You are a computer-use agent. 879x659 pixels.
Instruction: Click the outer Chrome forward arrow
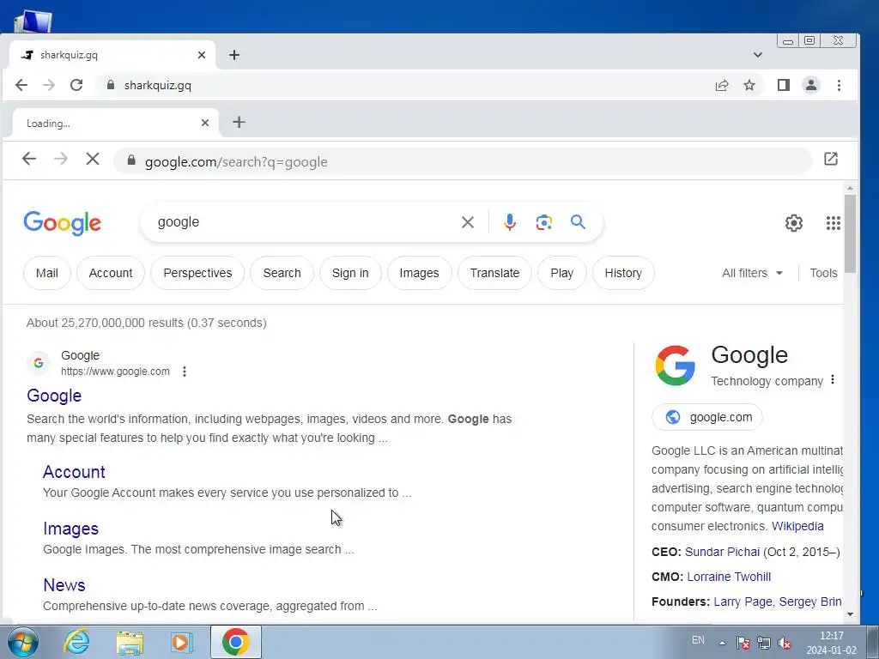(x=49, y=85)
